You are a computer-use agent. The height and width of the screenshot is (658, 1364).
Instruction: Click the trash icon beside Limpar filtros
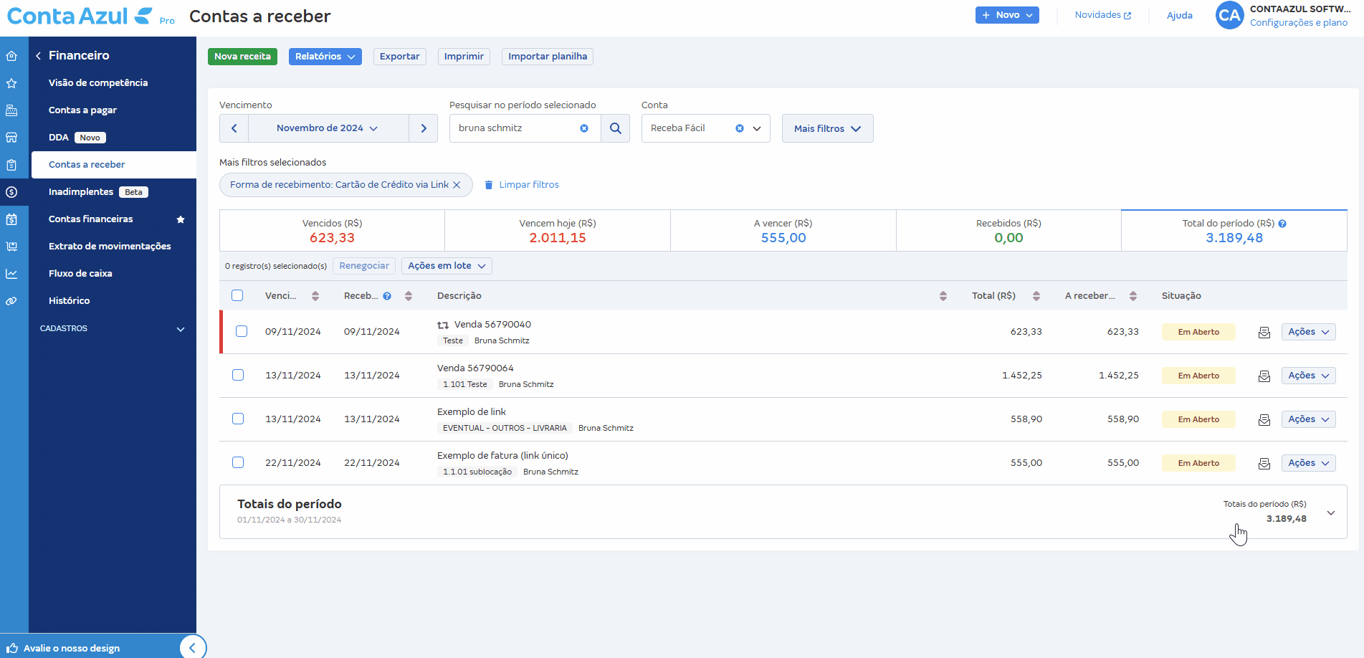[x=490, y=184]
